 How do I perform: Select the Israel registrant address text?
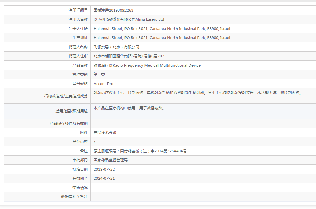160,28
